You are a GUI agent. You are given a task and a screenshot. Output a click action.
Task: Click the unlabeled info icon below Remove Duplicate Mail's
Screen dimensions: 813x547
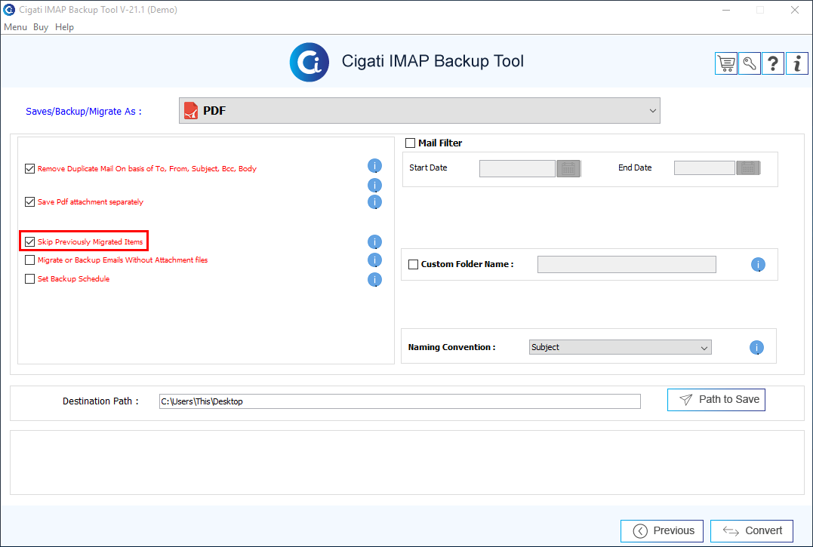tap(374, 185)
